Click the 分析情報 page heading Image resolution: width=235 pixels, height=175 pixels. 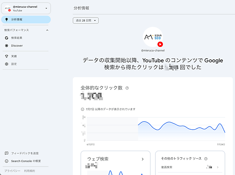click(81, 8)
